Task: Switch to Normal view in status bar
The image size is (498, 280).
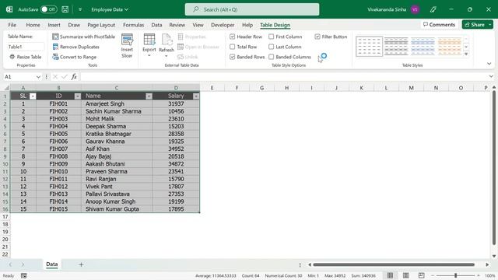Action: [390, 275]
